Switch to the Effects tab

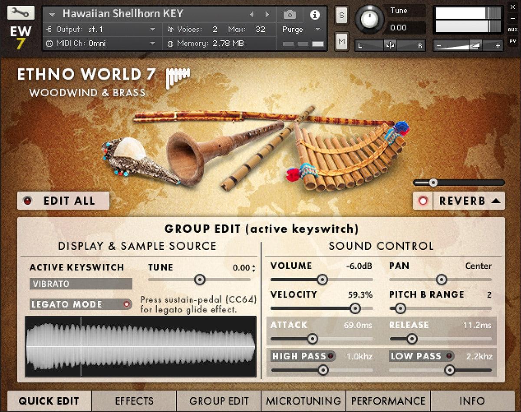[134, 401]
